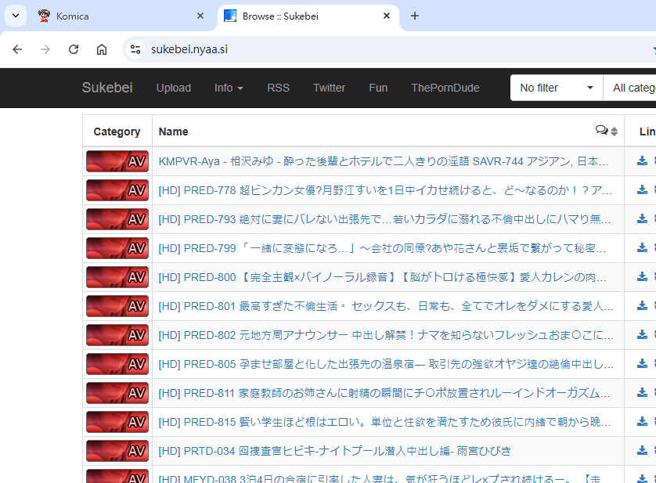
Task: Download the torrent file for SAVR-744 row
Action: point(642,160)
